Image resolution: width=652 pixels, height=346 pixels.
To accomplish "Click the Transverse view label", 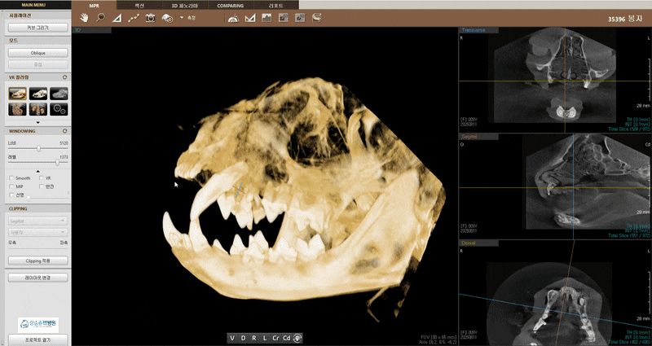I will tap(478, 30).
